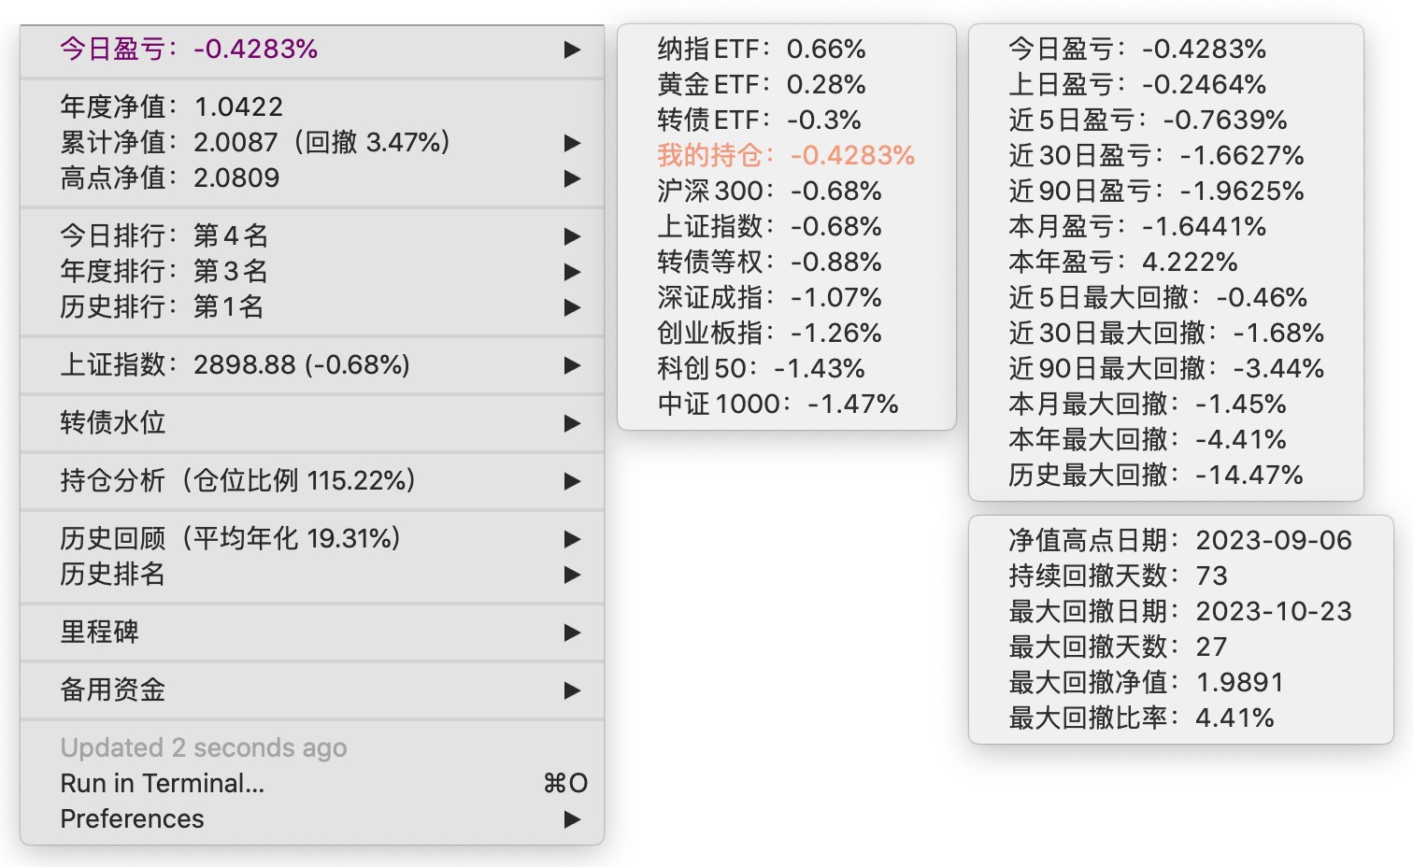Select 历史最大回撤 -14.47% row
This screenshot has width=1413, height=867.
tap(1155, 476)
